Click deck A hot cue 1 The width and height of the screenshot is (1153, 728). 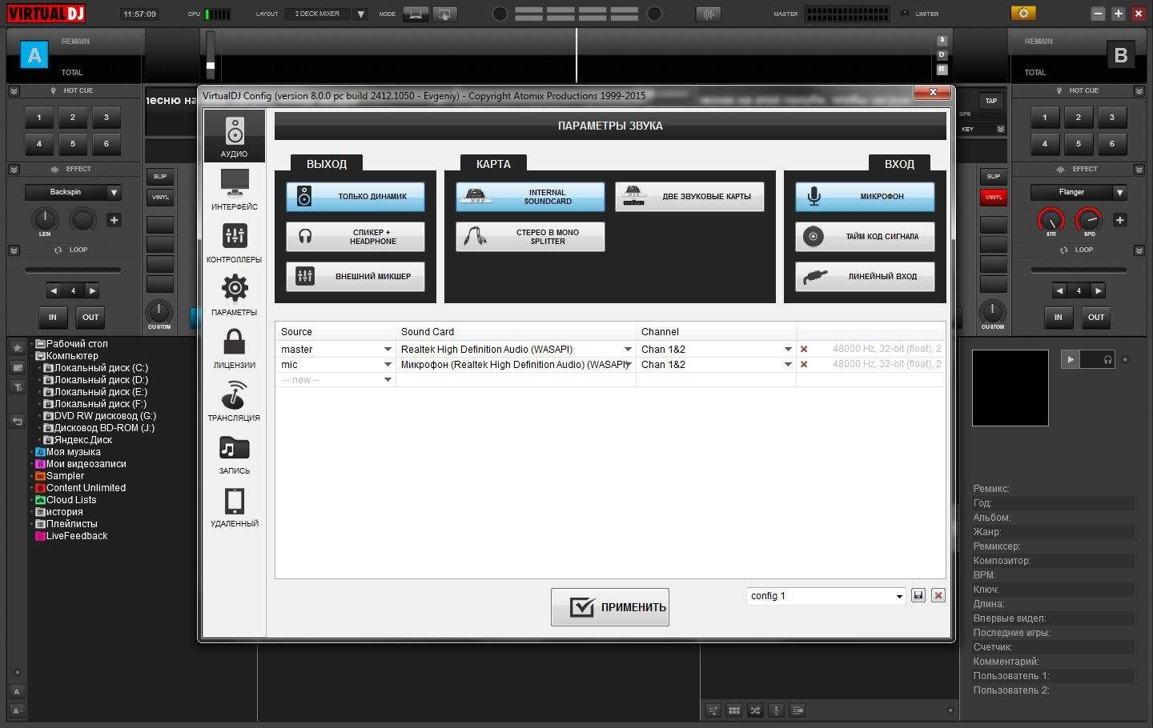tap(39, 118)
